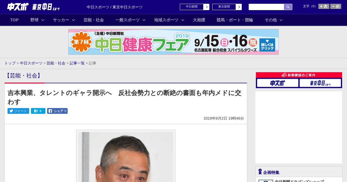Viewport: 347px width, 182px height.
Task: Click 中スポ subscription button in sidebar
Action: 278,83
